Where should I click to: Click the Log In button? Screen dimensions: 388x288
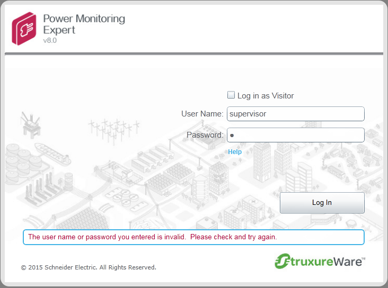point(322,203)
